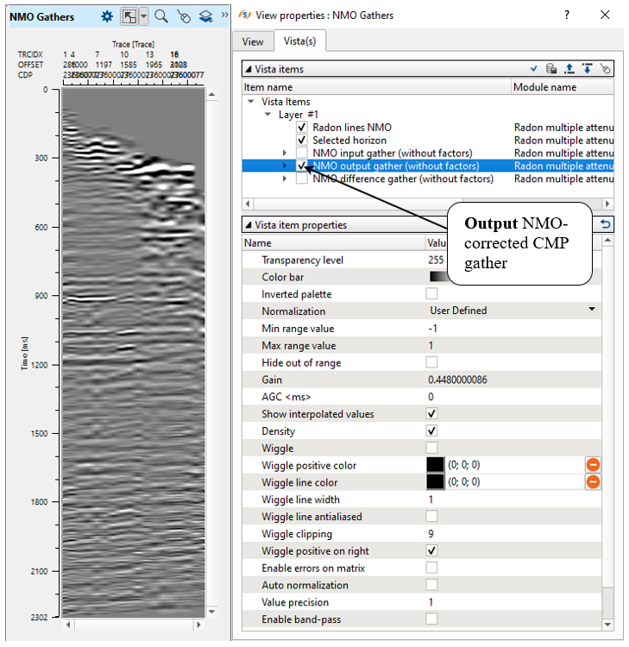
Task: Reset Vista item properties with undo arrow
Action: 606,224
